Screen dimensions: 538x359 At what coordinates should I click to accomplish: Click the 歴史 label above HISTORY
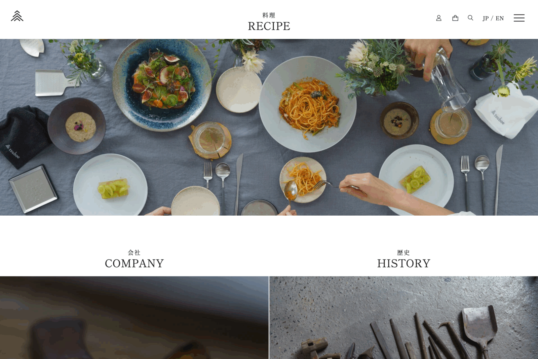coord(403,252)
